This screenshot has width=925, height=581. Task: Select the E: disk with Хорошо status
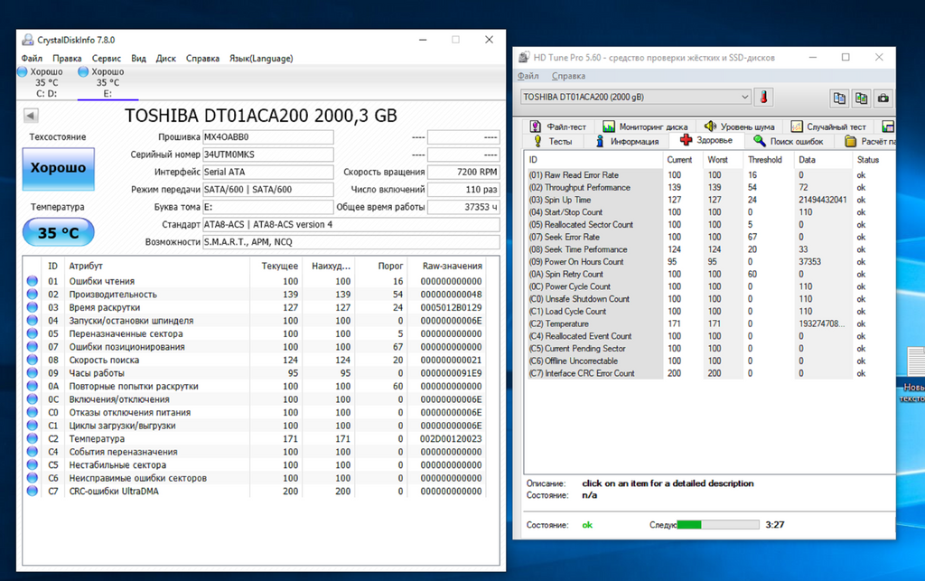tap(107, 82)
